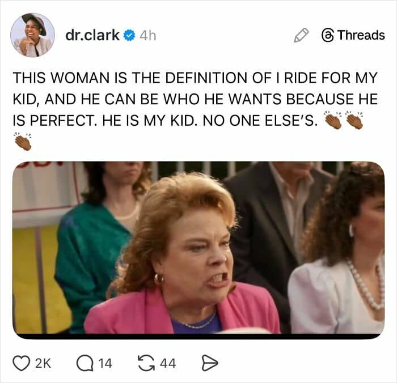This screenshot has height=383, width=397.
Task: Share the post with the paper plane icon
Action: point(209,363)
